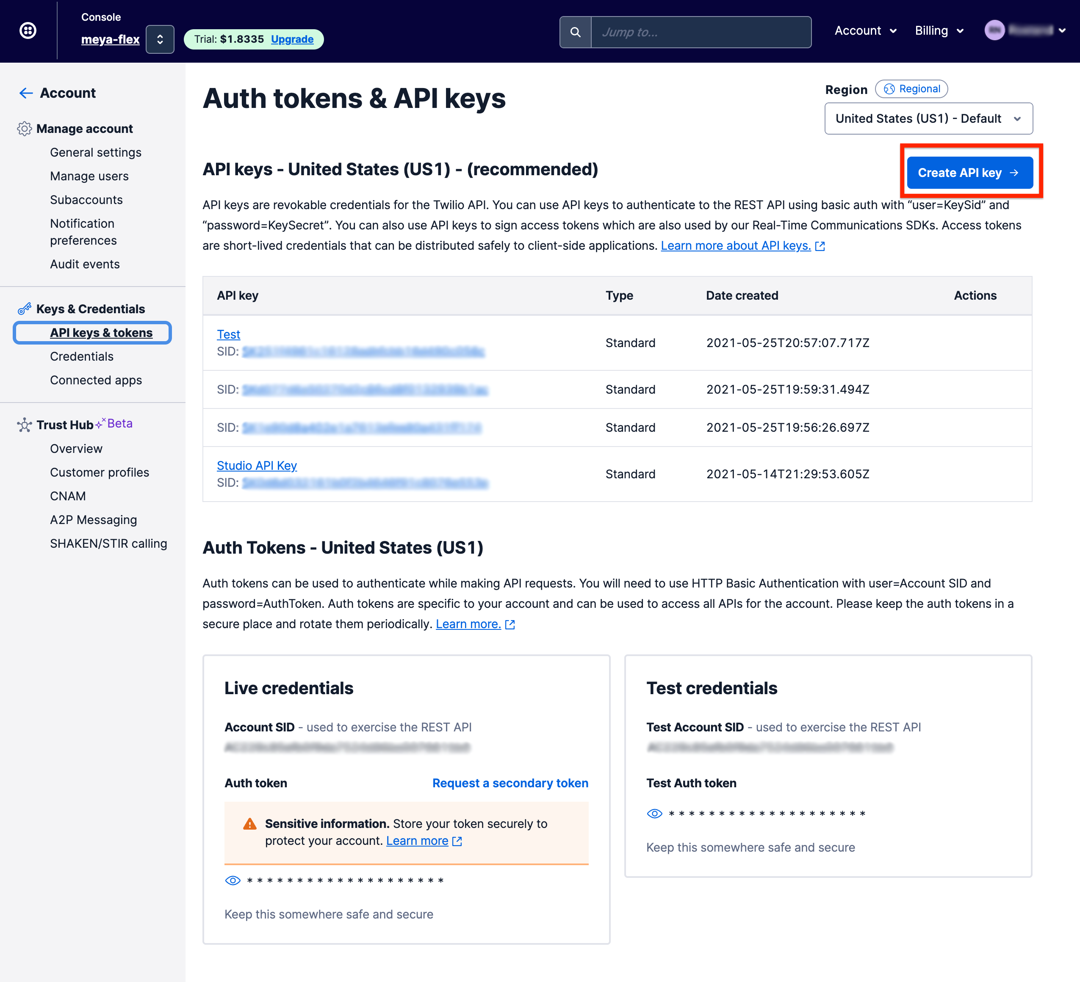Open the meya-flex account switcher
This screenshot has width=1080, height=982.
click(160, 39)
